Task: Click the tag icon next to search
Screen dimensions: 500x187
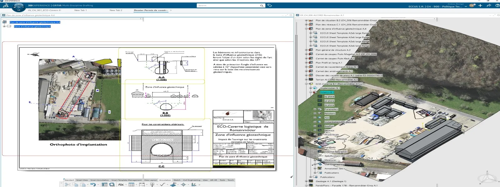Action: point(270,5)
